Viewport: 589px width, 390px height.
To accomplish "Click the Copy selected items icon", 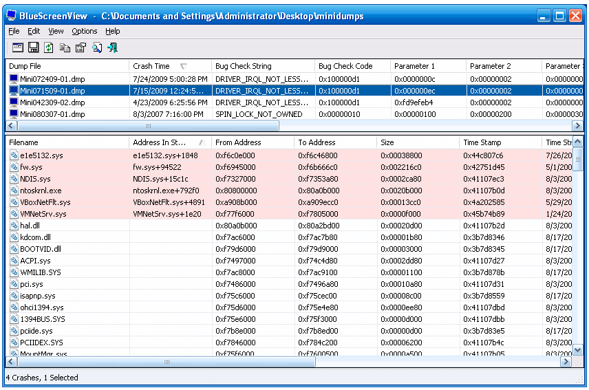I will (65, 47).
